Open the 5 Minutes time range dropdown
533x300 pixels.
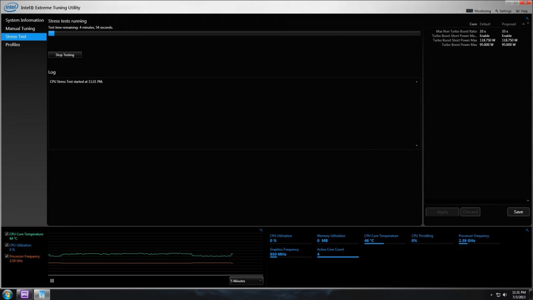coord(246,281)
